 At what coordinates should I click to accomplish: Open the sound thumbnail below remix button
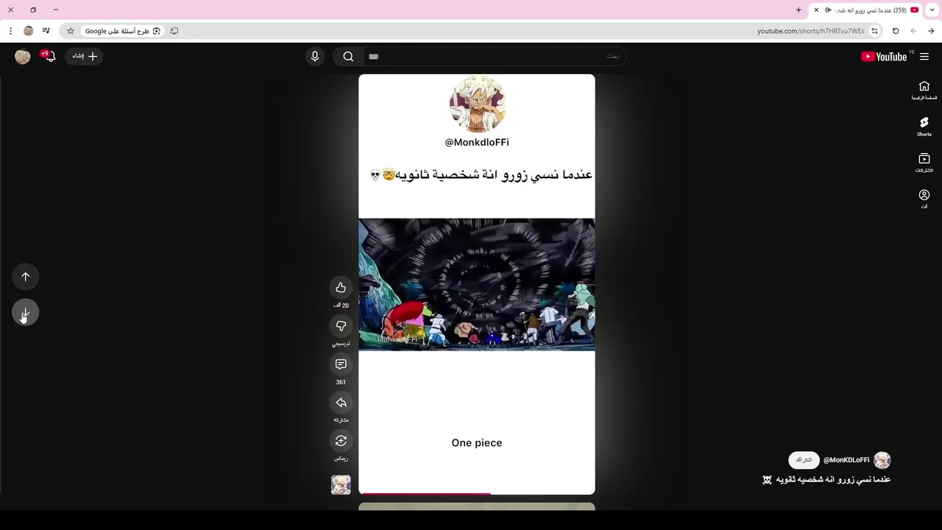point(341,484)
